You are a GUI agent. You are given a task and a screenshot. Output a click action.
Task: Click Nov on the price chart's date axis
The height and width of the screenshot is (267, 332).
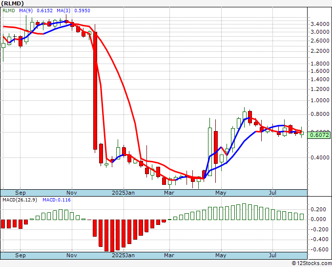72,193
